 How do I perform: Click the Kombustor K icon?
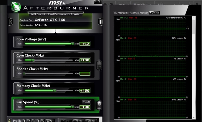(11, 22)
